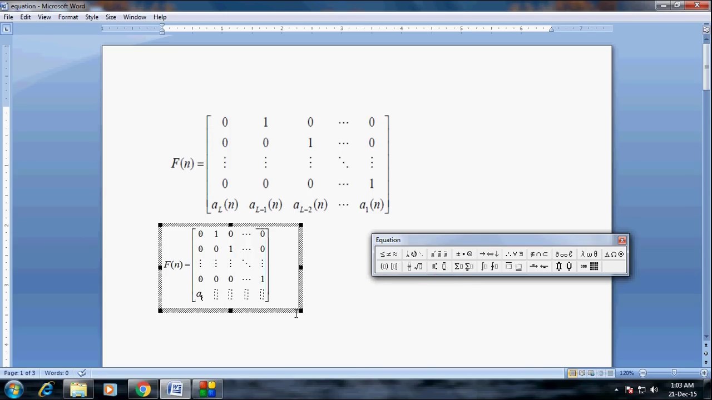Open the uppercase Greek characters palette
The height and width of the screenshot is (400, 712).
coord(614,254)
